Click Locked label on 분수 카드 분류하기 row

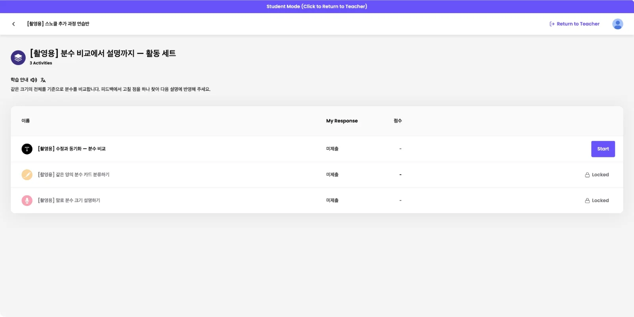pos(597,175)
